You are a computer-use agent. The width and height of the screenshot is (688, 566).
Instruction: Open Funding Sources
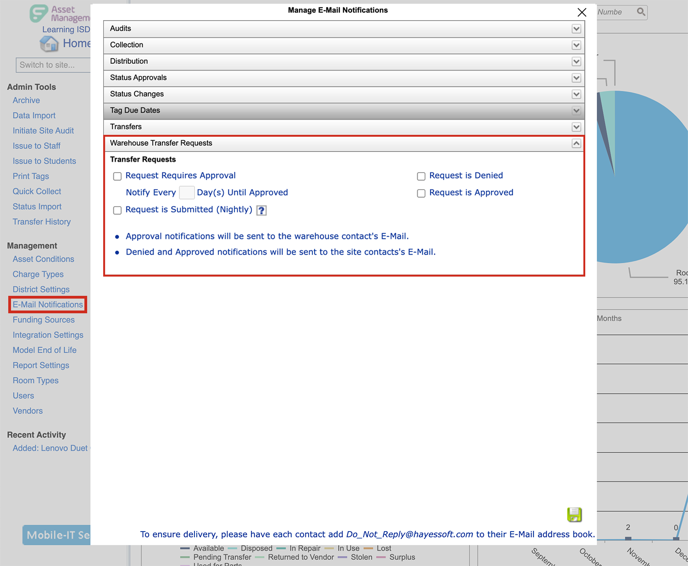pos(44,320)
